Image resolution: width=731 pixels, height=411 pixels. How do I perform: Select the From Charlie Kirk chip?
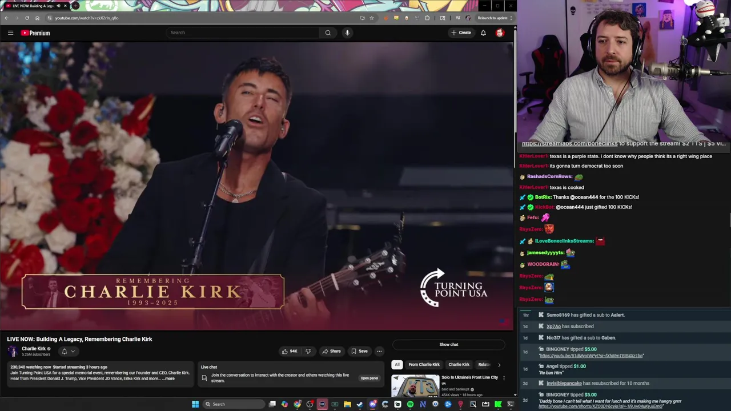[x=424, y=365]
